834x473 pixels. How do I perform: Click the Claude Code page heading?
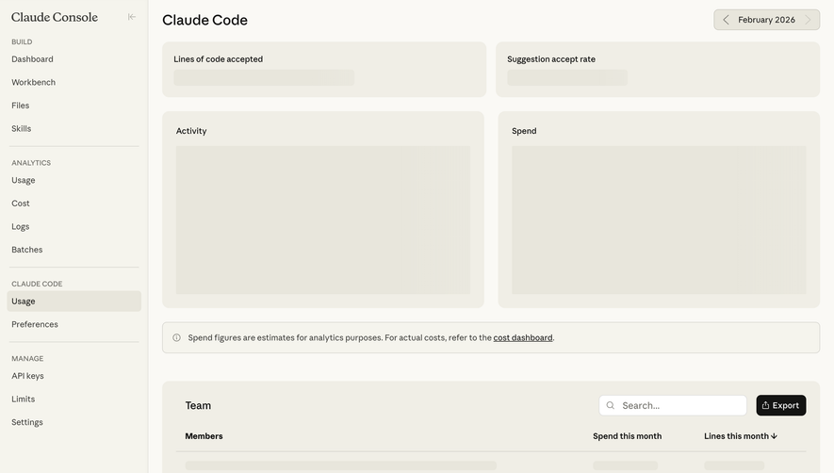pos(204,20)
